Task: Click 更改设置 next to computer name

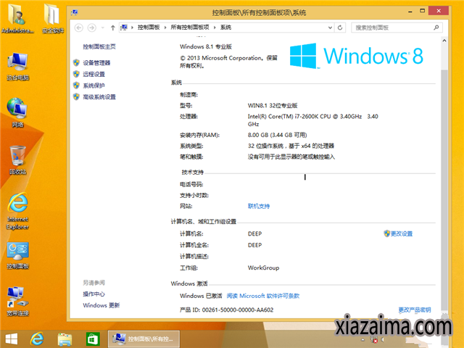Action: [x=401, y=233]
